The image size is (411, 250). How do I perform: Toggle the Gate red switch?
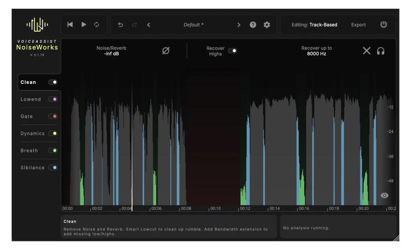click(53, 116)
